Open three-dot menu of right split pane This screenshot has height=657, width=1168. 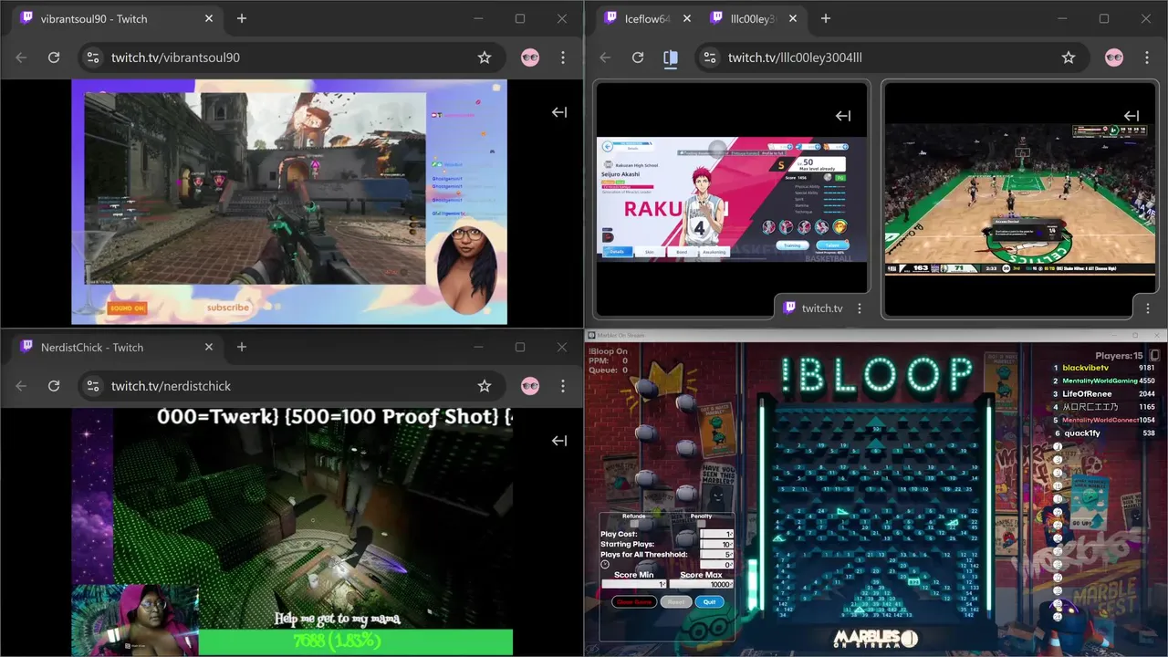coord(1146,308)
